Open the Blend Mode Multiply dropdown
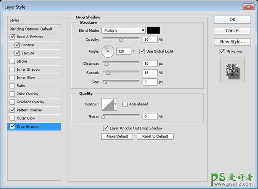 pos(123,30)
